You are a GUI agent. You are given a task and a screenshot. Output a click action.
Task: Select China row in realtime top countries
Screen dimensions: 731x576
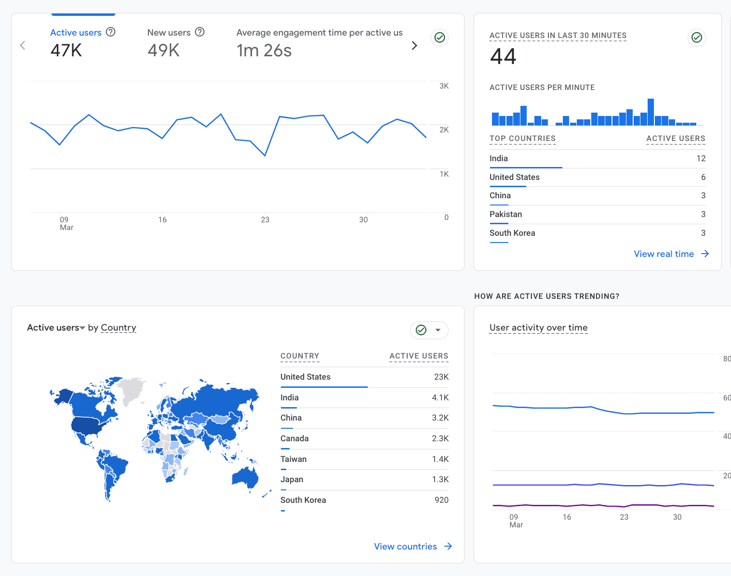coord(598,196)
